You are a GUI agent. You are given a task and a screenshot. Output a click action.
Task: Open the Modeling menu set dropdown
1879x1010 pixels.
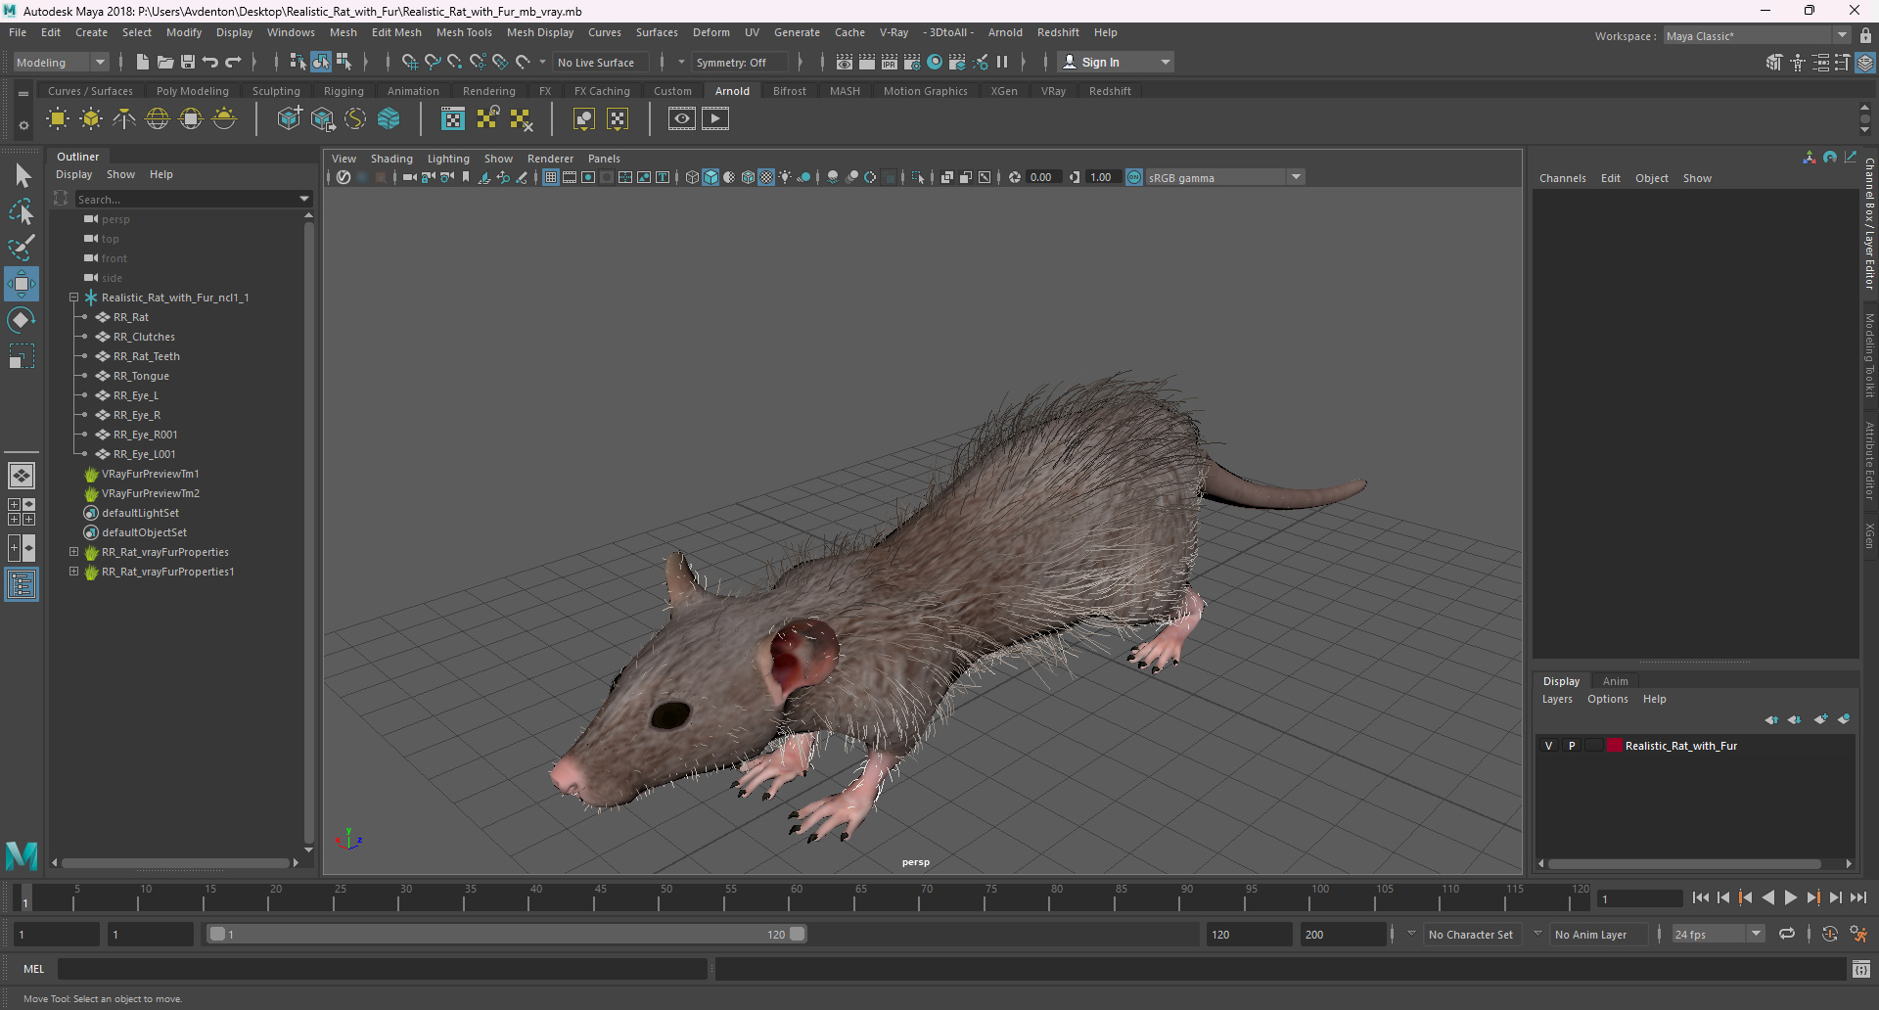pyautogui.click(x=61, y=62)
